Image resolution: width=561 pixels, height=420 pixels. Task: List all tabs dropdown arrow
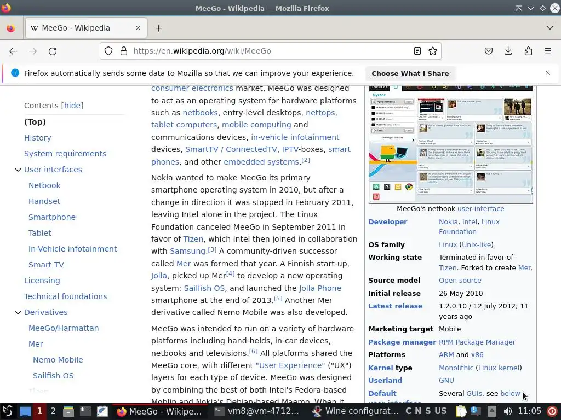(x=550, y=28)
